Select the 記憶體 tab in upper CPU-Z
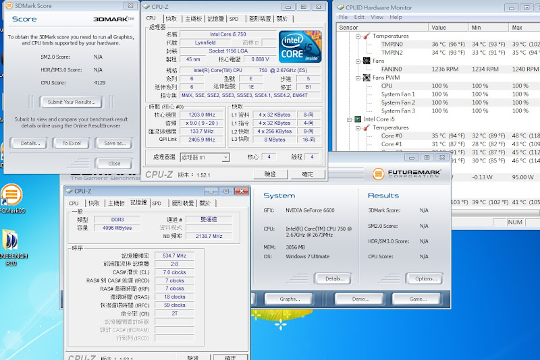The height and width of the screenshot is (360, 540). pos(215,19)
